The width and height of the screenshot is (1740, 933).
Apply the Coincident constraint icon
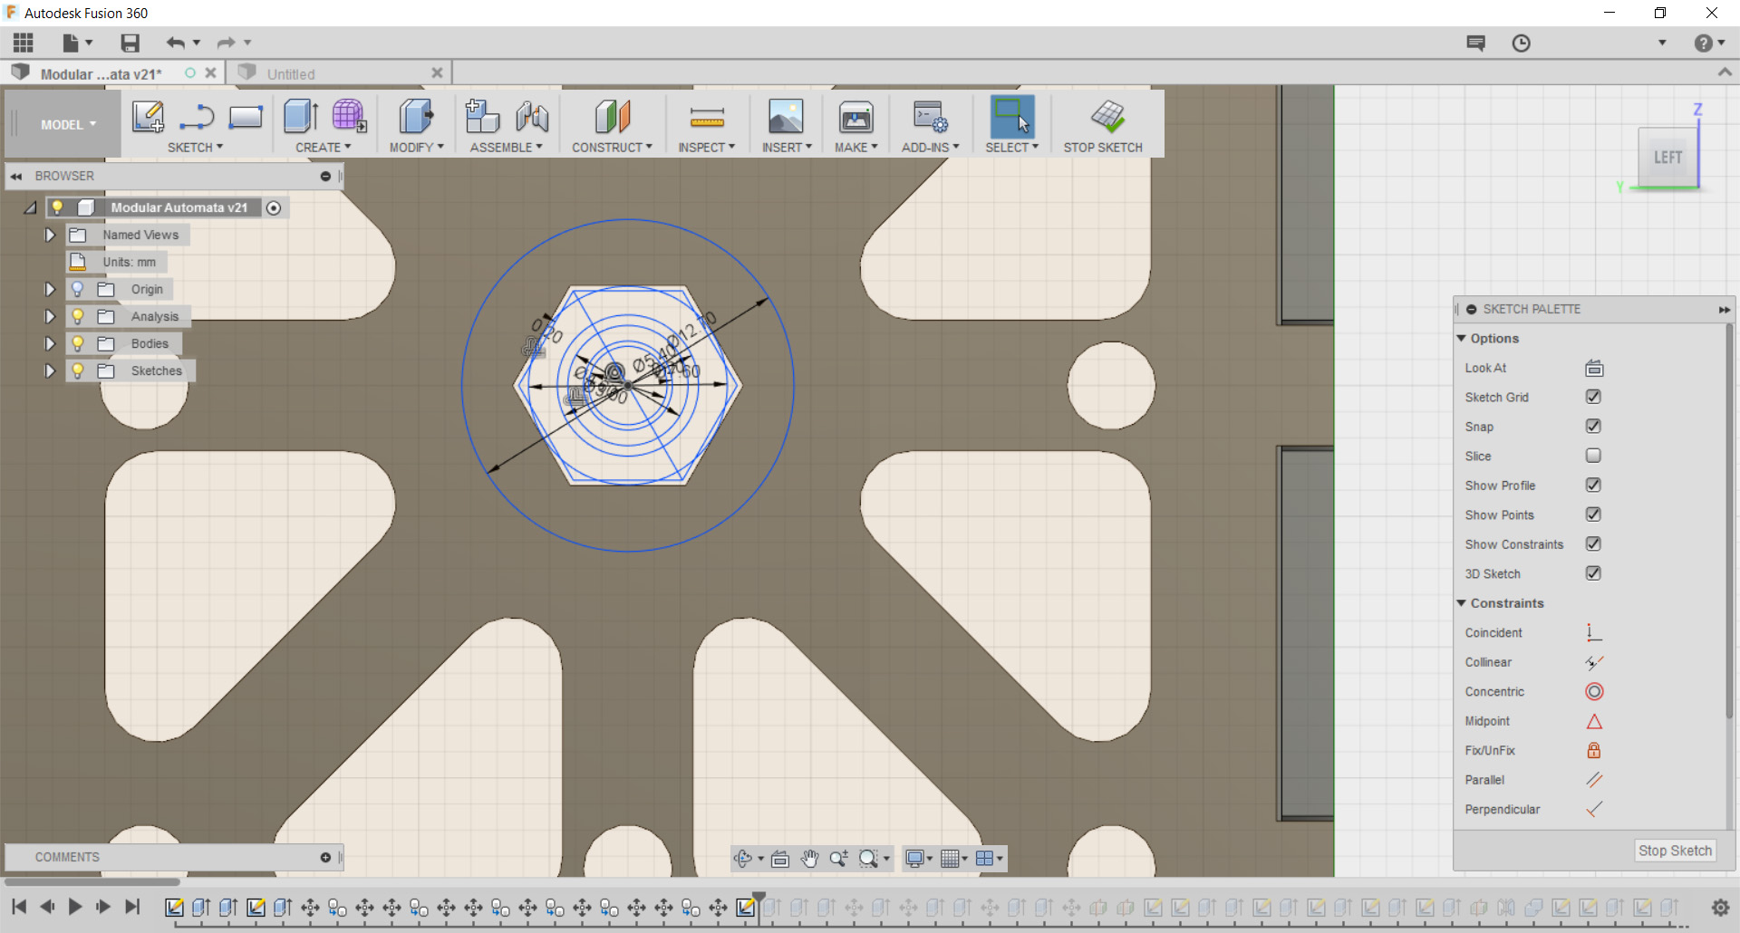pos(1594,633)
